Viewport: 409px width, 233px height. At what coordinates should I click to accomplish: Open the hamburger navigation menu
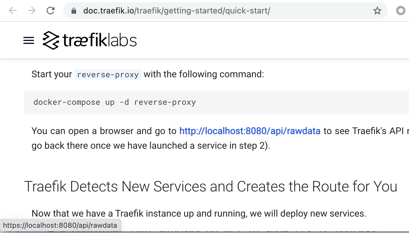28,40
